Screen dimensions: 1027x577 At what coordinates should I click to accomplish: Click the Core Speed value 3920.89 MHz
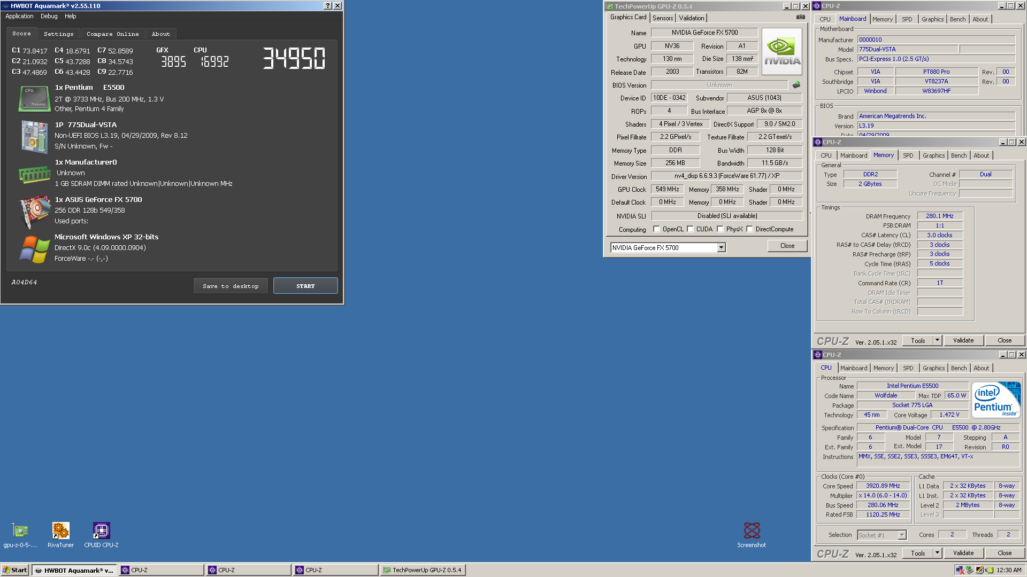883,486
